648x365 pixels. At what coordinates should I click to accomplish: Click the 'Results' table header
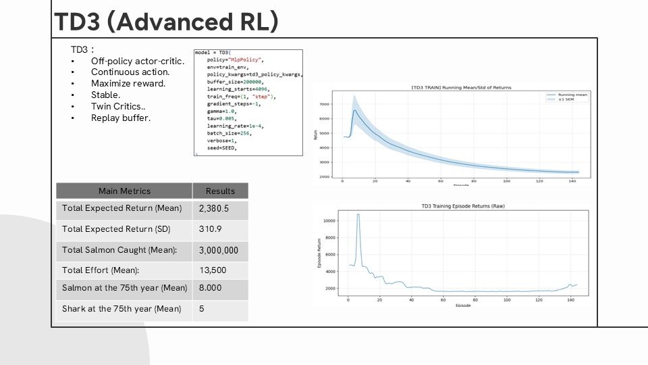point(220,191)
